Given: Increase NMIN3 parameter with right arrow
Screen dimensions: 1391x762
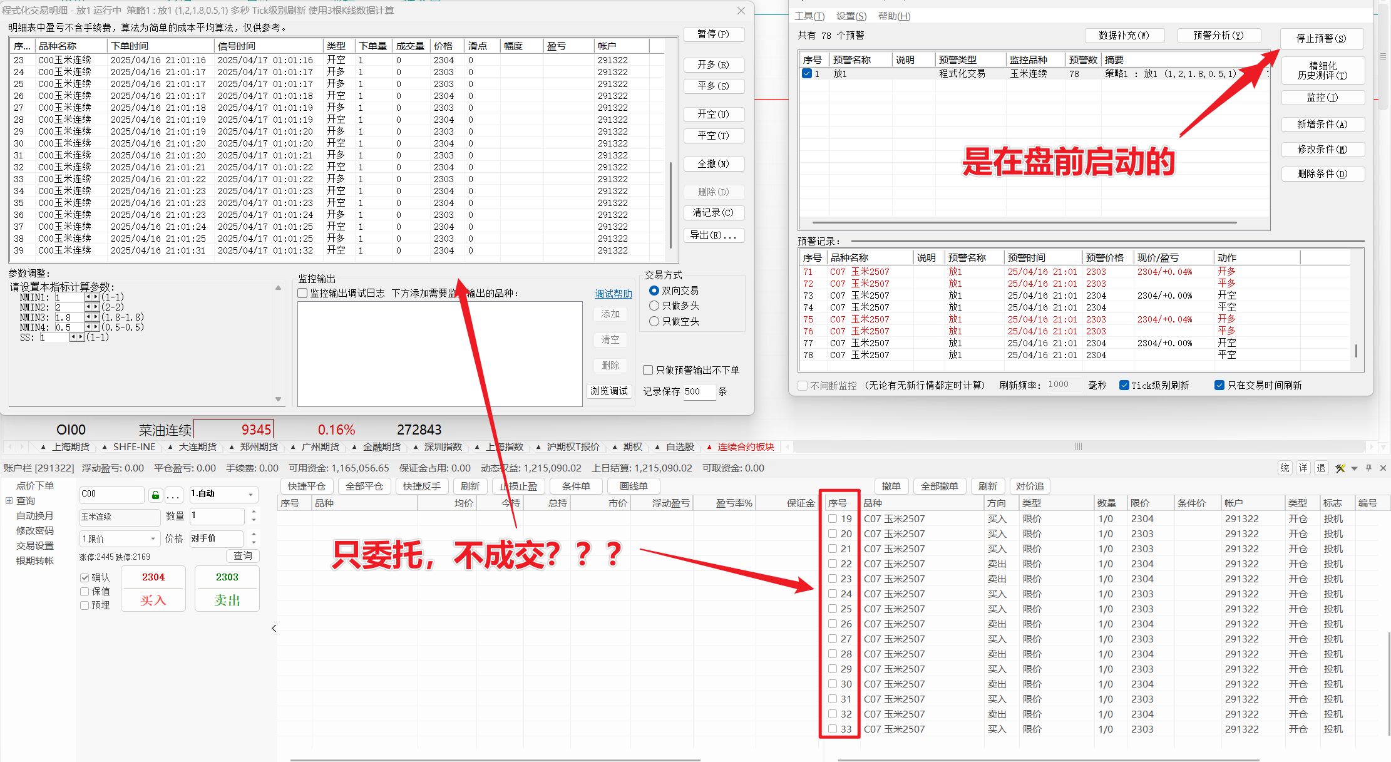Looking at the screenshot, I should click(x=96, y=317).
